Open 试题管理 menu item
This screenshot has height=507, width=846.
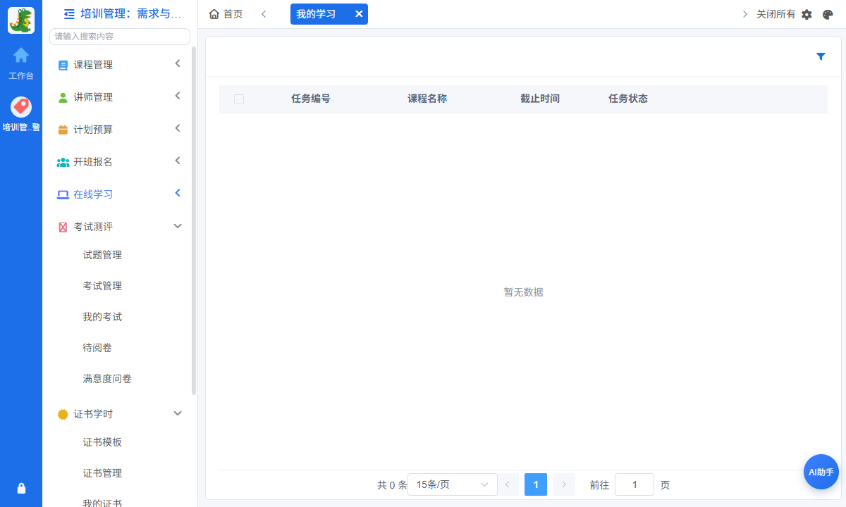coord(102,255)
